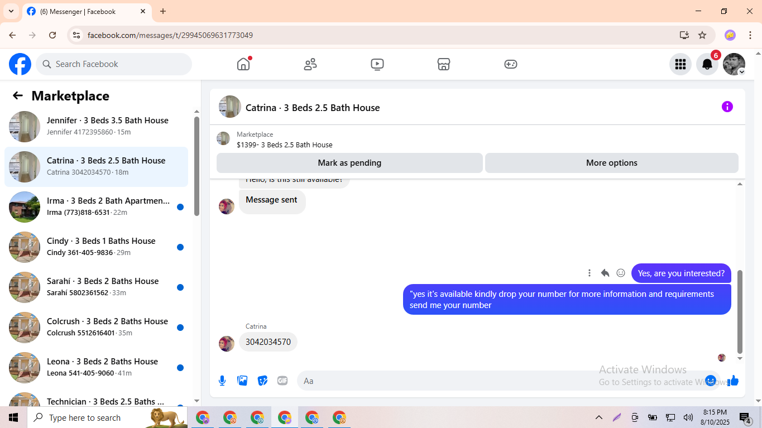
Task: Open conversation information purple icon
Action: tap(727, 107)
